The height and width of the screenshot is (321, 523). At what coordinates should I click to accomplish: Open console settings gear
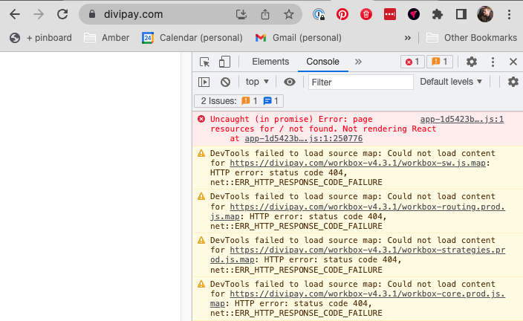[x=513, y=82]
